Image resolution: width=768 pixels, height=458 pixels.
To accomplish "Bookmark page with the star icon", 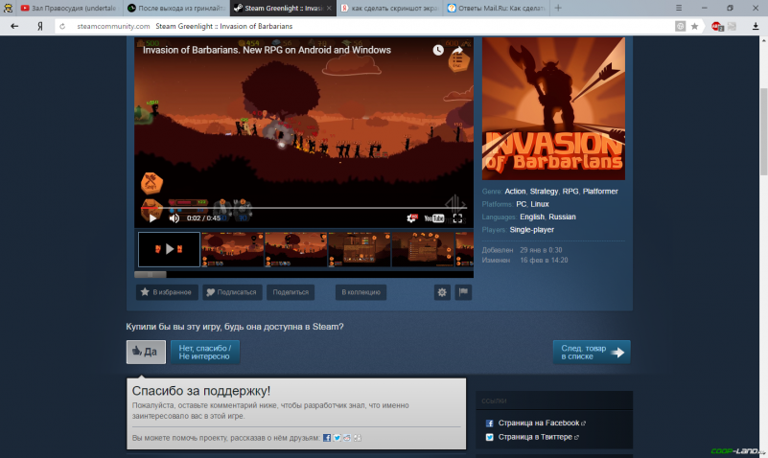I will tap(694, 27).
